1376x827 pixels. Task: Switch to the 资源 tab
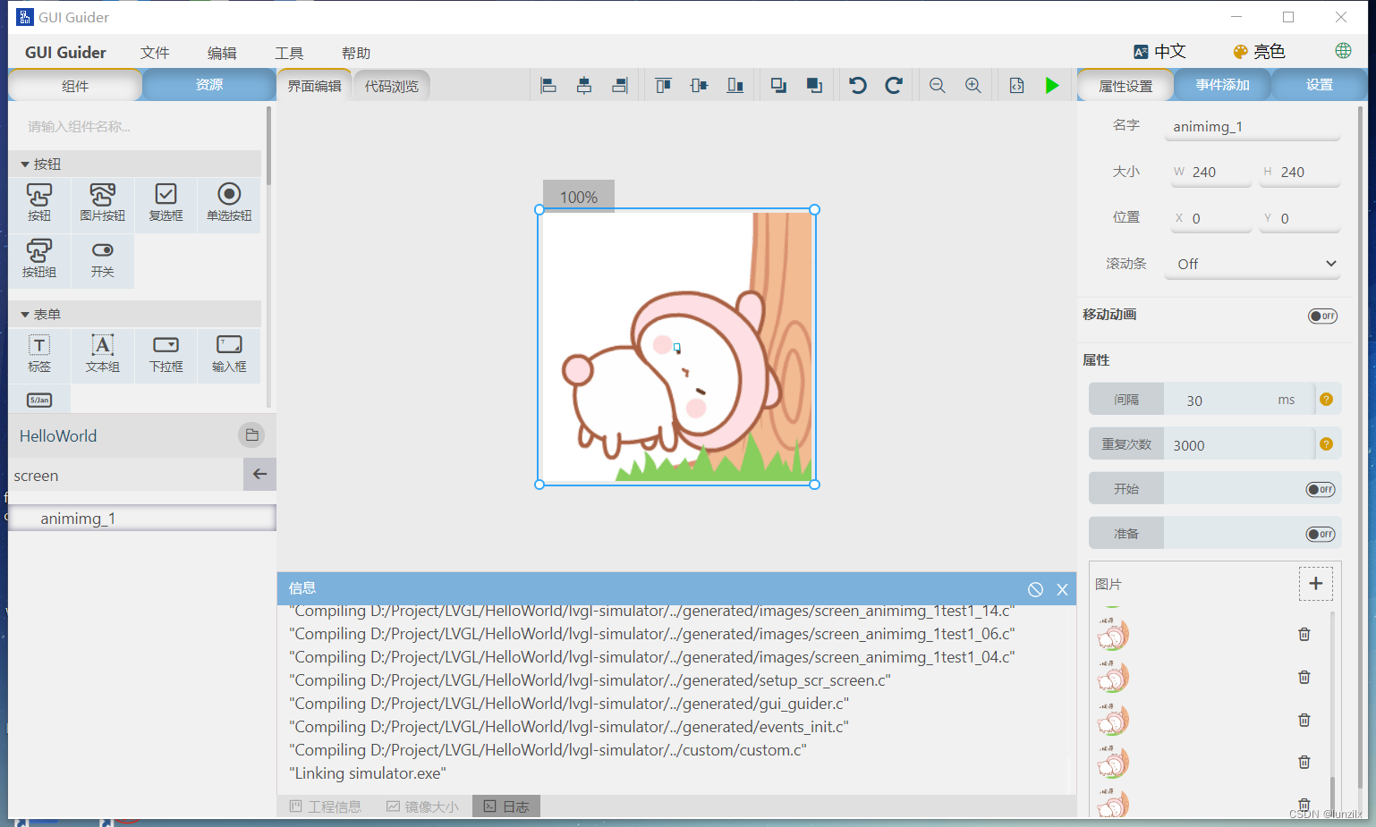point(209,85)
